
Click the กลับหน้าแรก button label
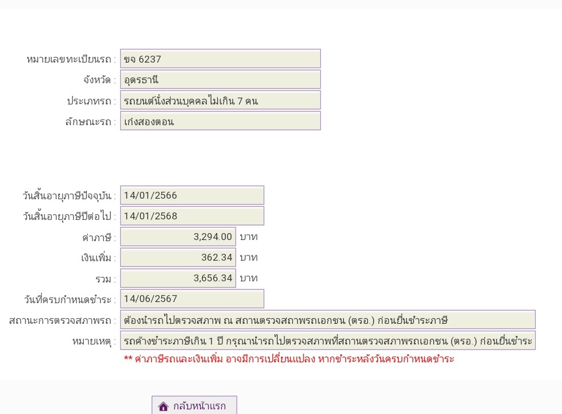click(x=199, y=406)
